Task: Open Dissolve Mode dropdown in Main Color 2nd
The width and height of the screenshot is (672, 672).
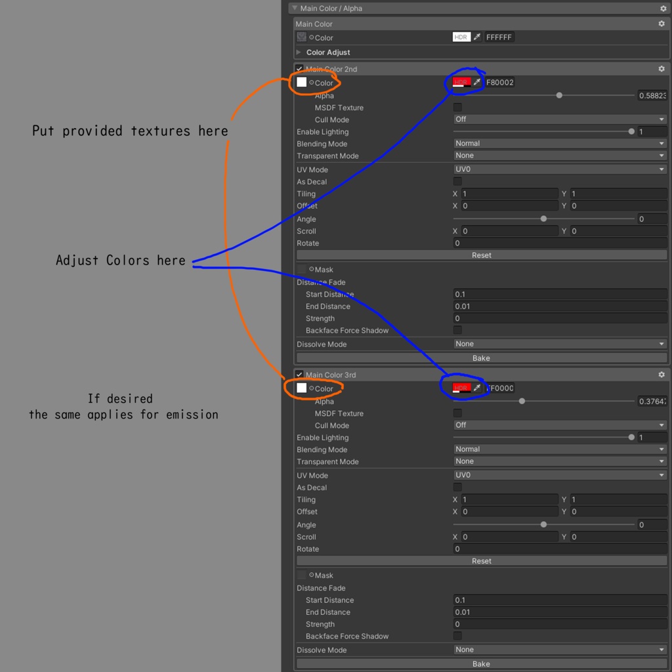Action: [560, 344]
